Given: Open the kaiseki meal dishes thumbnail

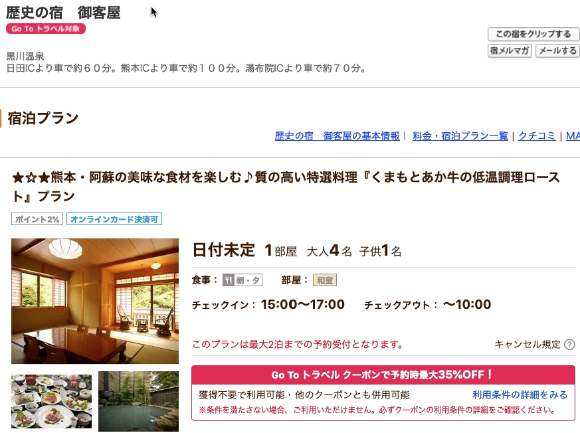Looking at the screenshot, I should click(51, 401).
